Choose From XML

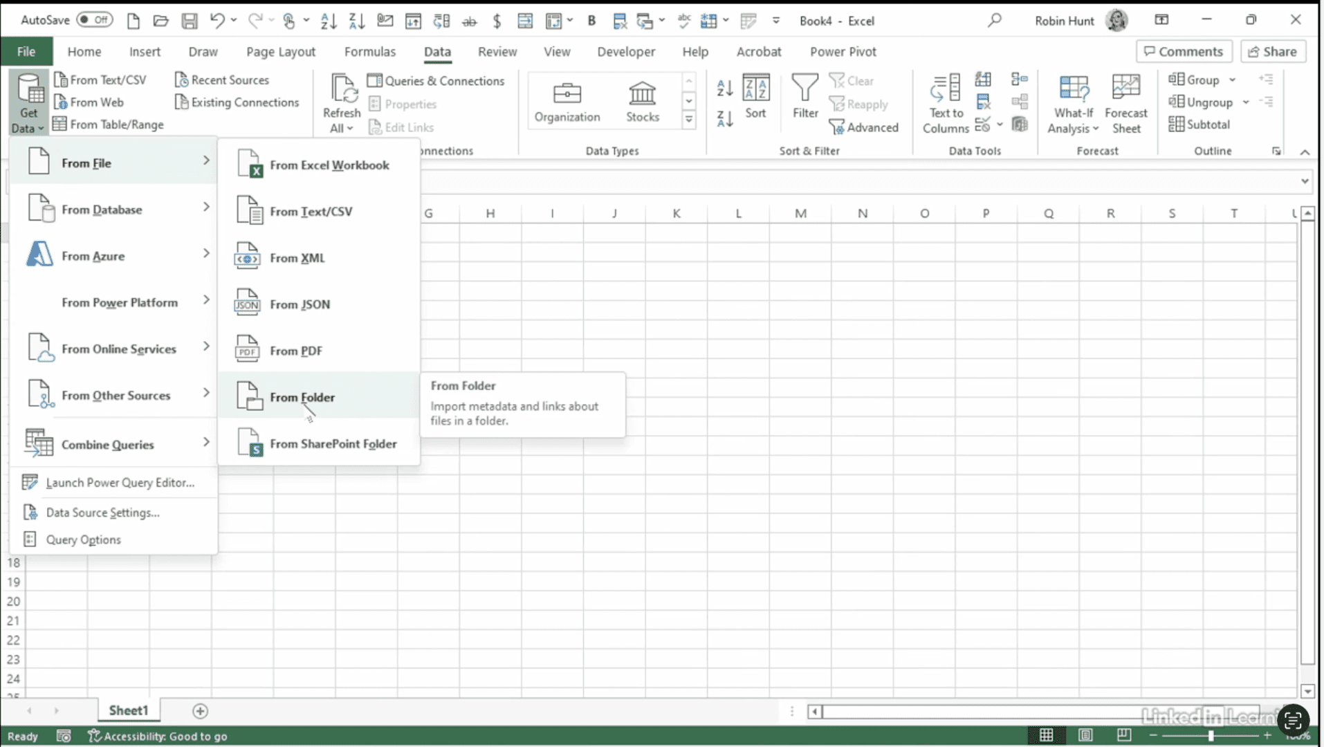click(319, 257)
